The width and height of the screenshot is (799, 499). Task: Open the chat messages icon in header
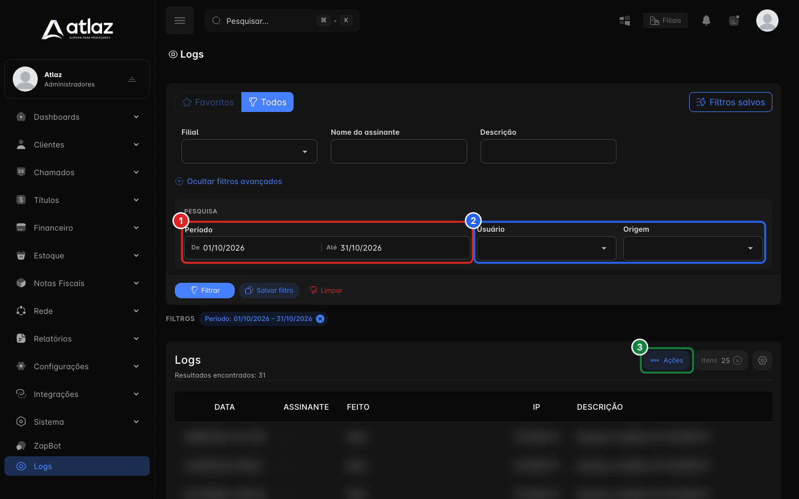734,21
